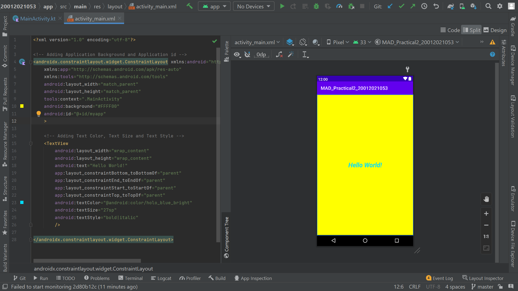Zoom the preview to 1:1 scale
Image resolution: width=518 pixels, height=291 pixels.
(486, 236)
